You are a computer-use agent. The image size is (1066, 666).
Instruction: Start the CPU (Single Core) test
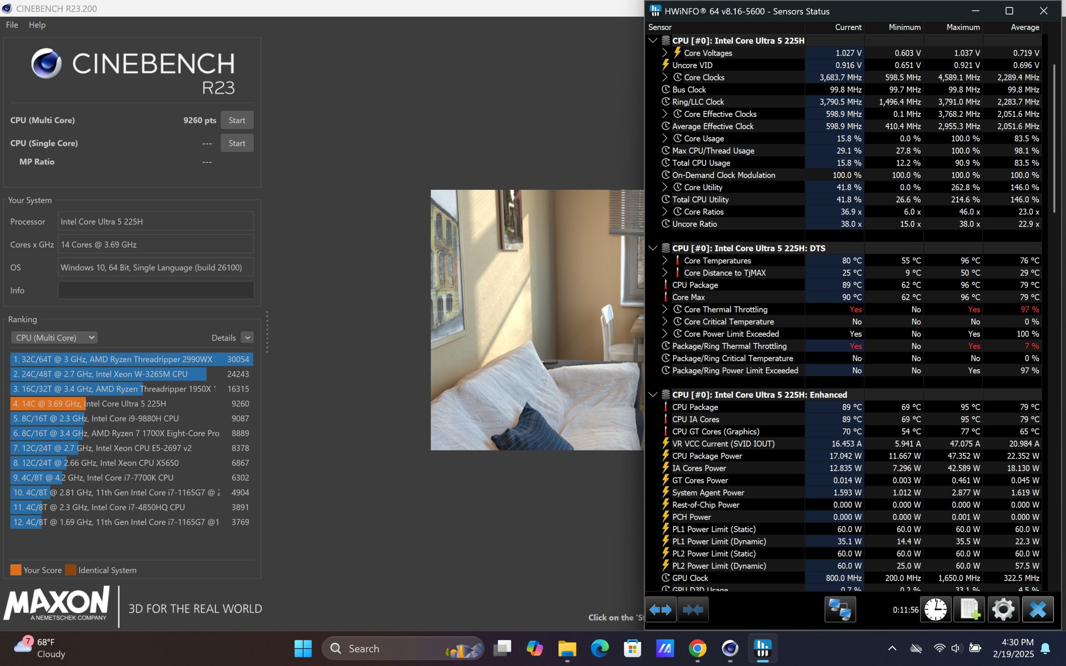pyautogui.click(x=237, y=143)
